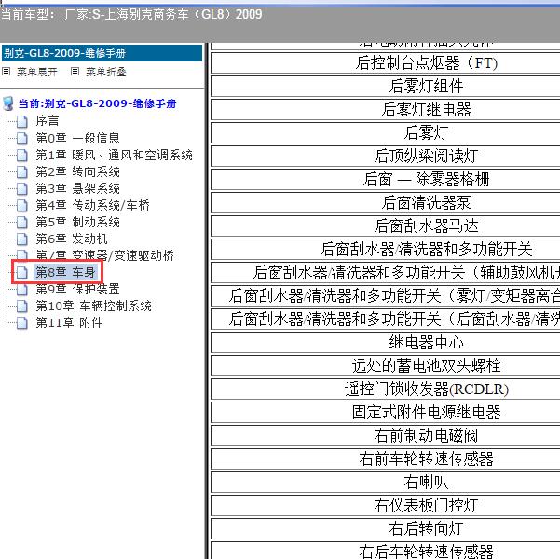
Task: Open 第0章 一般信息
Action: (77, 138)
